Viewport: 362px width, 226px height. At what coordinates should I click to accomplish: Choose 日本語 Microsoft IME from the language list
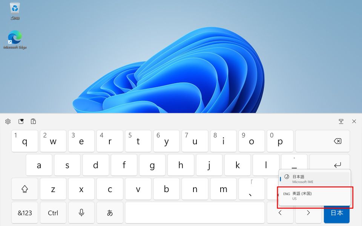(x=314, y=179)
